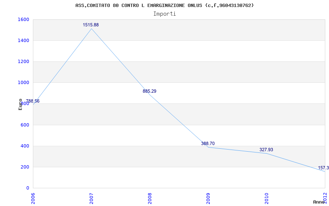Select the 388.70 data label
329x206 pixels.
tap(208, 143)
